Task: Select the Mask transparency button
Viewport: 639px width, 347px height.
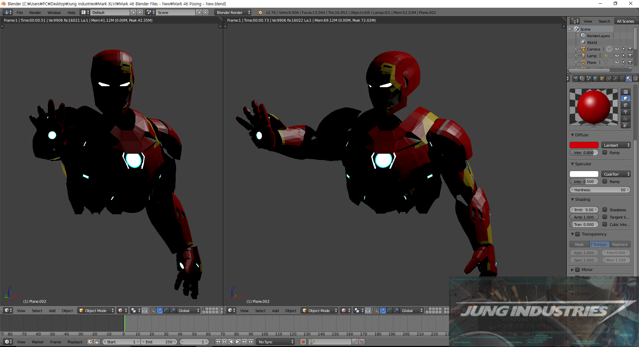Action: pyautogui.click(x=579, y=244)
